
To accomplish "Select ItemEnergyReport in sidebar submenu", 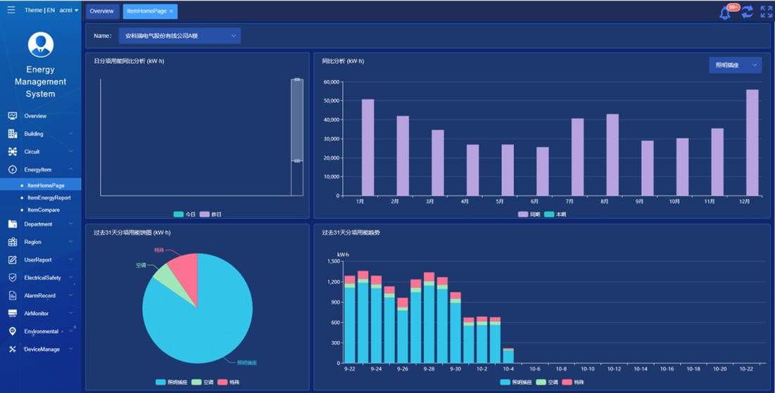I will [49, 198].
